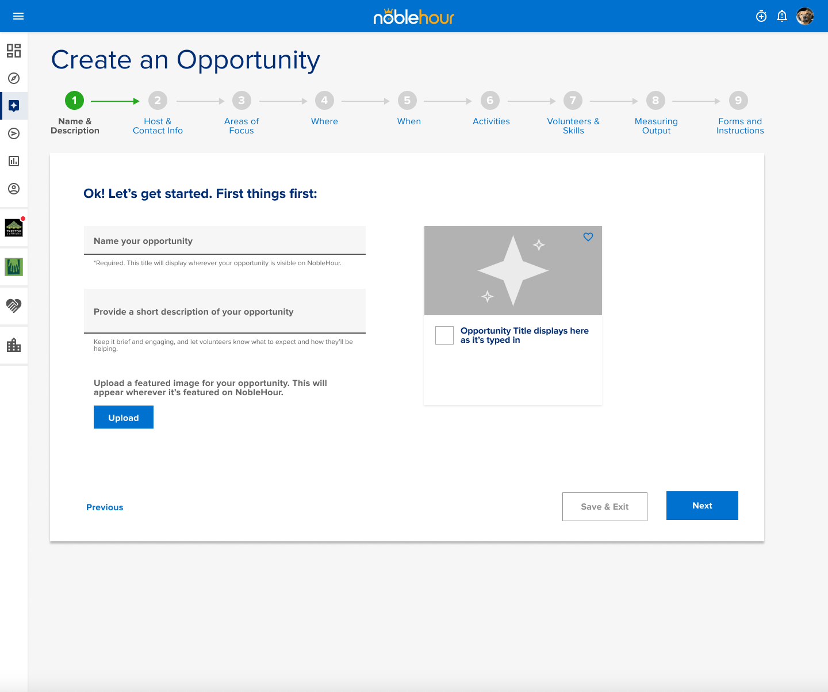Open the dashboard icon in sidebar
This screenshot has height=692, width=828.
(x=14, y=51)
